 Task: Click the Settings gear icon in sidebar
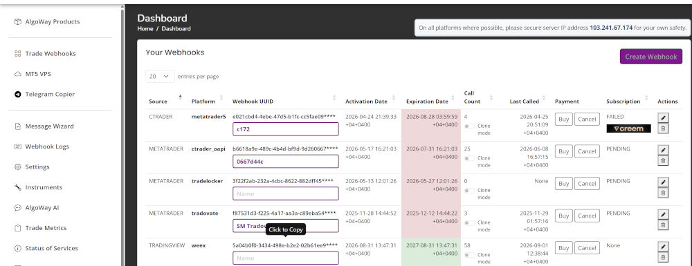click(18, 167)
